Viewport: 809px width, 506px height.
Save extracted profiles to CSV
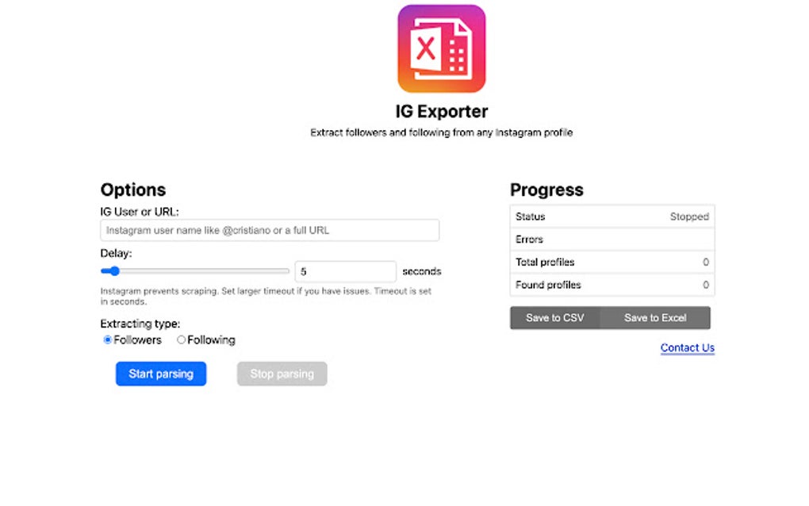(x=554, y=317)
